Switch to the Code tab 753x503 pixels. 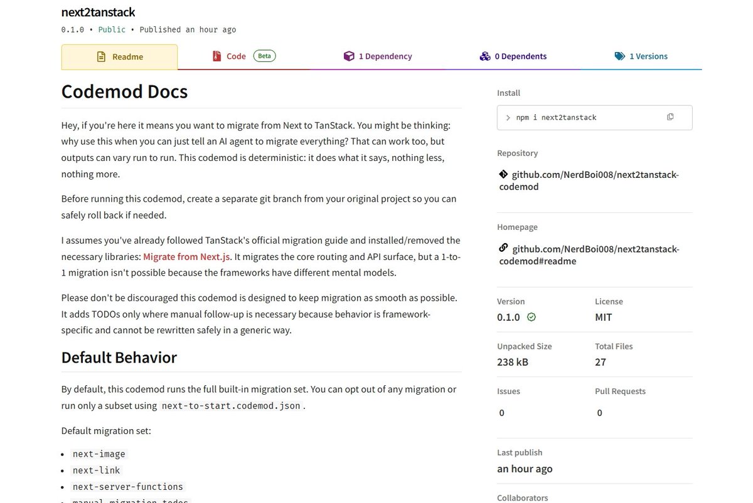pyautogui.click(x=243, y=56)
